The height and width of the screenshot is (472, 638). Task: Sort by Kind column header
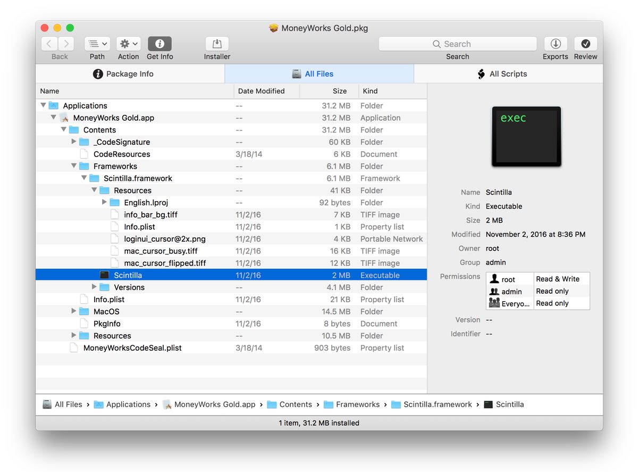392,91
